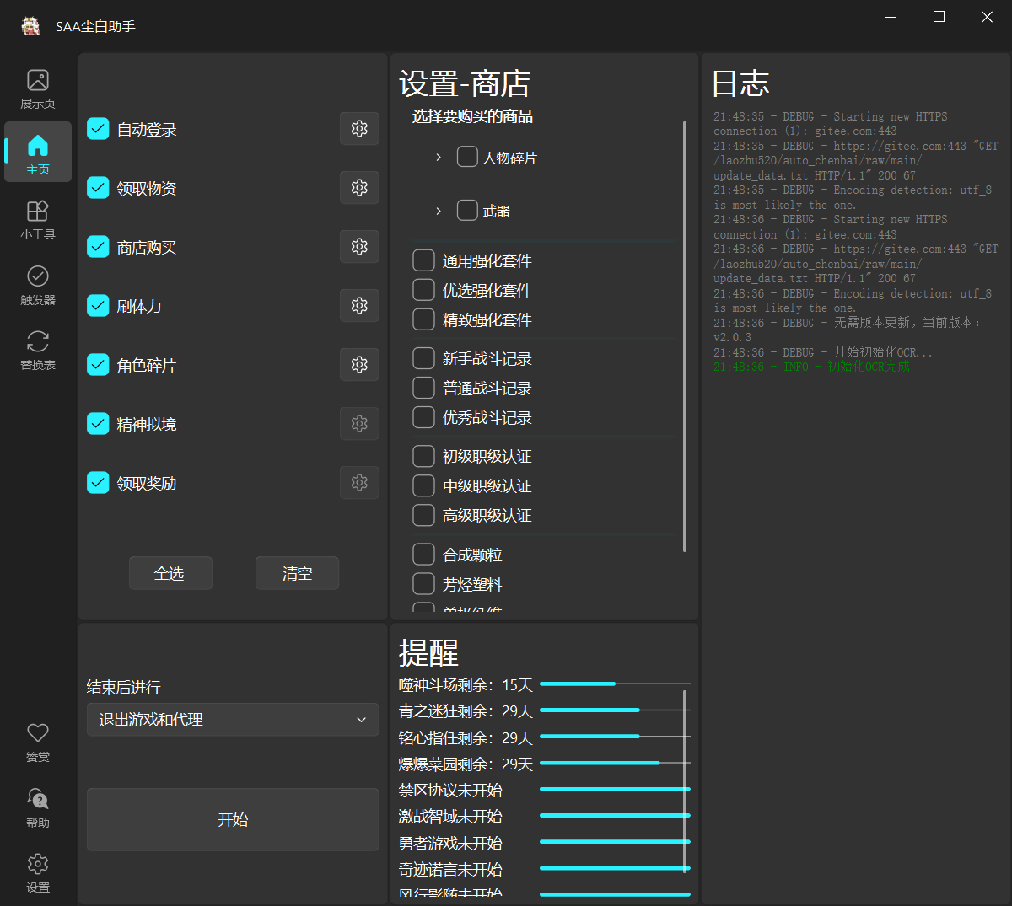Click the 勇者游戏未开始 reminder text
This screenshot has width=1012, height=906.
click(450, 843)
